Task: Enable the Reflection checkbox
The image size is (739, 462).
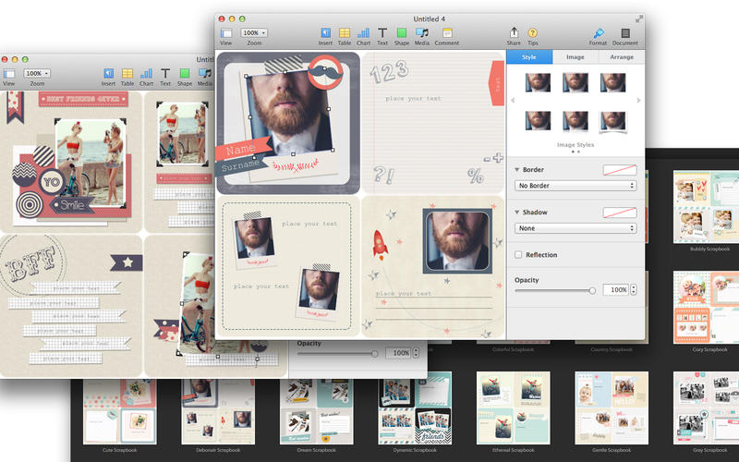Action: (518, 255)
